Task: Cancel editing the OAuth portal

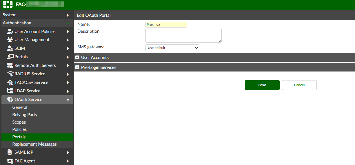Action: [x=299, y=85]
